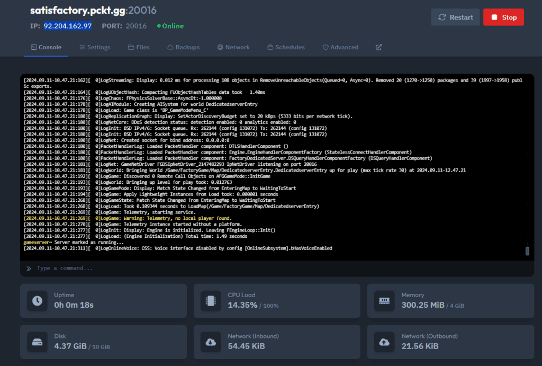The width and height of the screenshot is (542, 366).
Task: Click the Memory RAM icon
Action: point(384,301)
